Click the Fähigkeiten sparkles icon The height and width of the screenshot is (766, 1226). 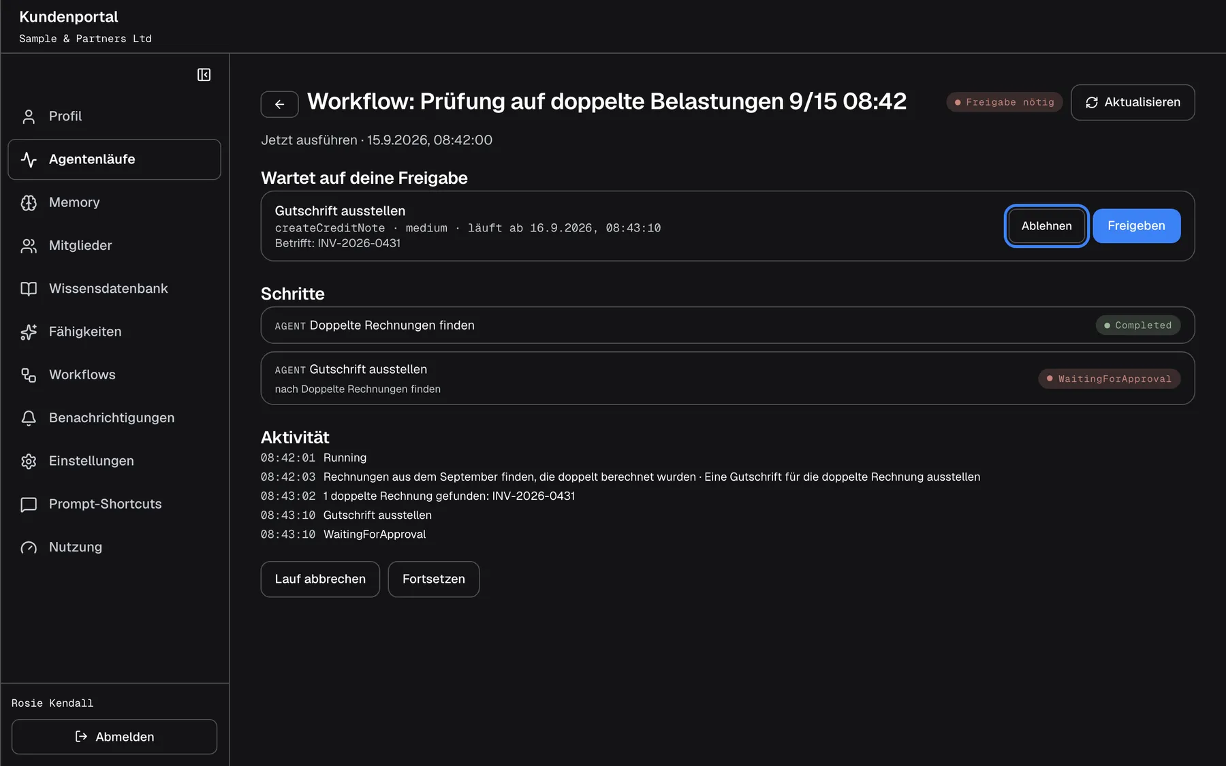(x=29, y=332)
